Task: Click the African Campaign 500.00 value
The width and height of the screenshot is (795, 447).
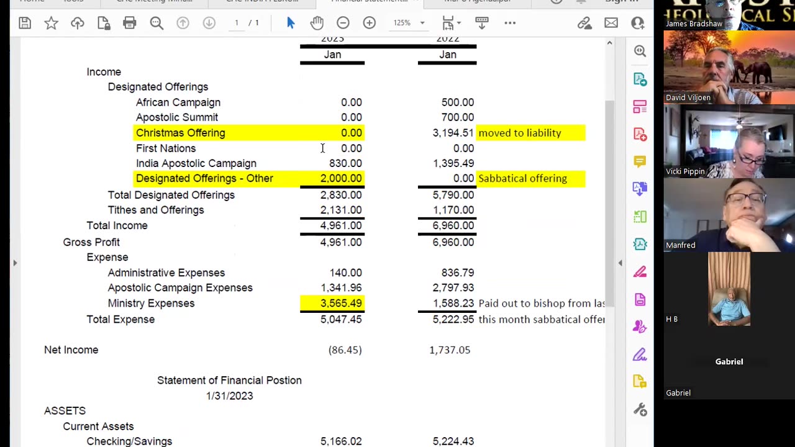Action: point(458,102)
